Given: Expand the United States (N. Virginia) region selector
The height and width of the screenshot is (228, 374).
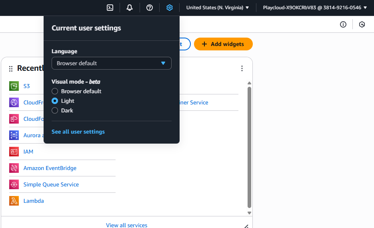Looking at the screenshot, I should 217,8.
